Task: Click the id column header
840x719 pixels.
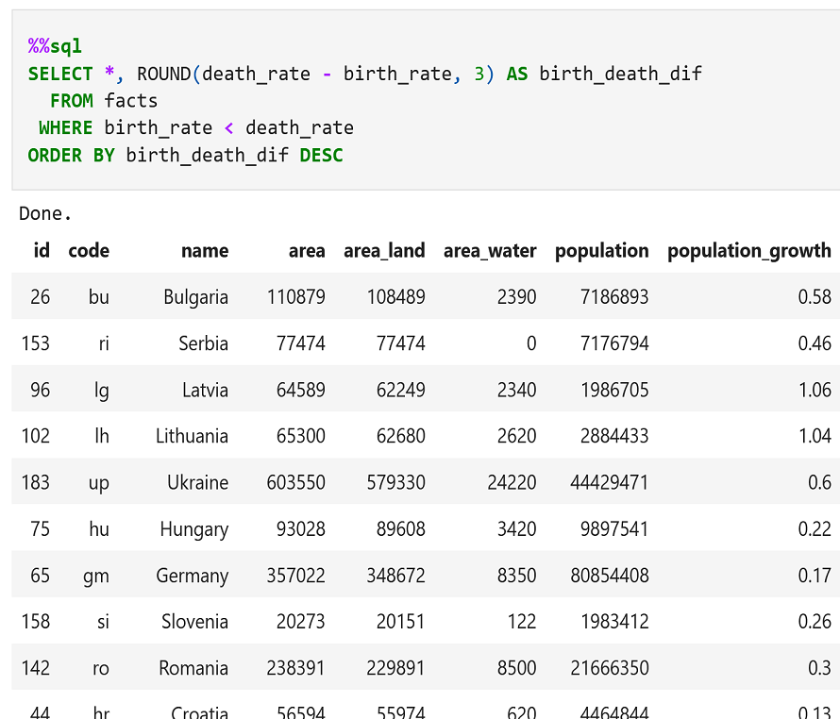Action: tap(42, 250)
